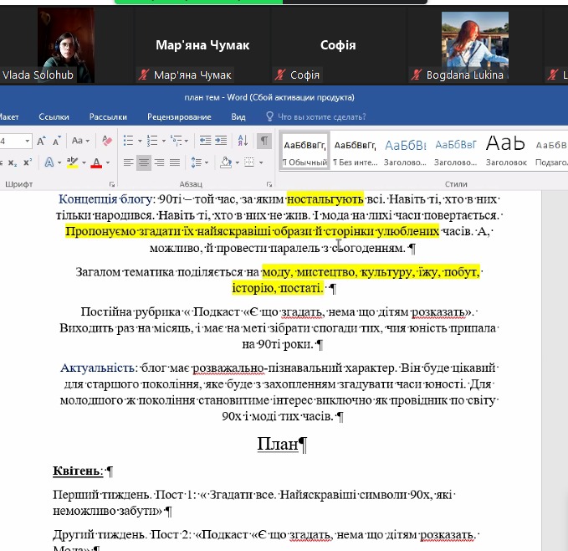568x551 pixels.
Task: Decrease paragraph indent
Action: pos(206,141)
